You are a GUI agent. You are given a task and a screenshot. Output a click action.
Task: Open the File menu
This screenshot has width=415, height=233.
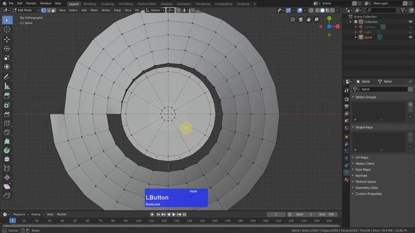pos(11,4)
